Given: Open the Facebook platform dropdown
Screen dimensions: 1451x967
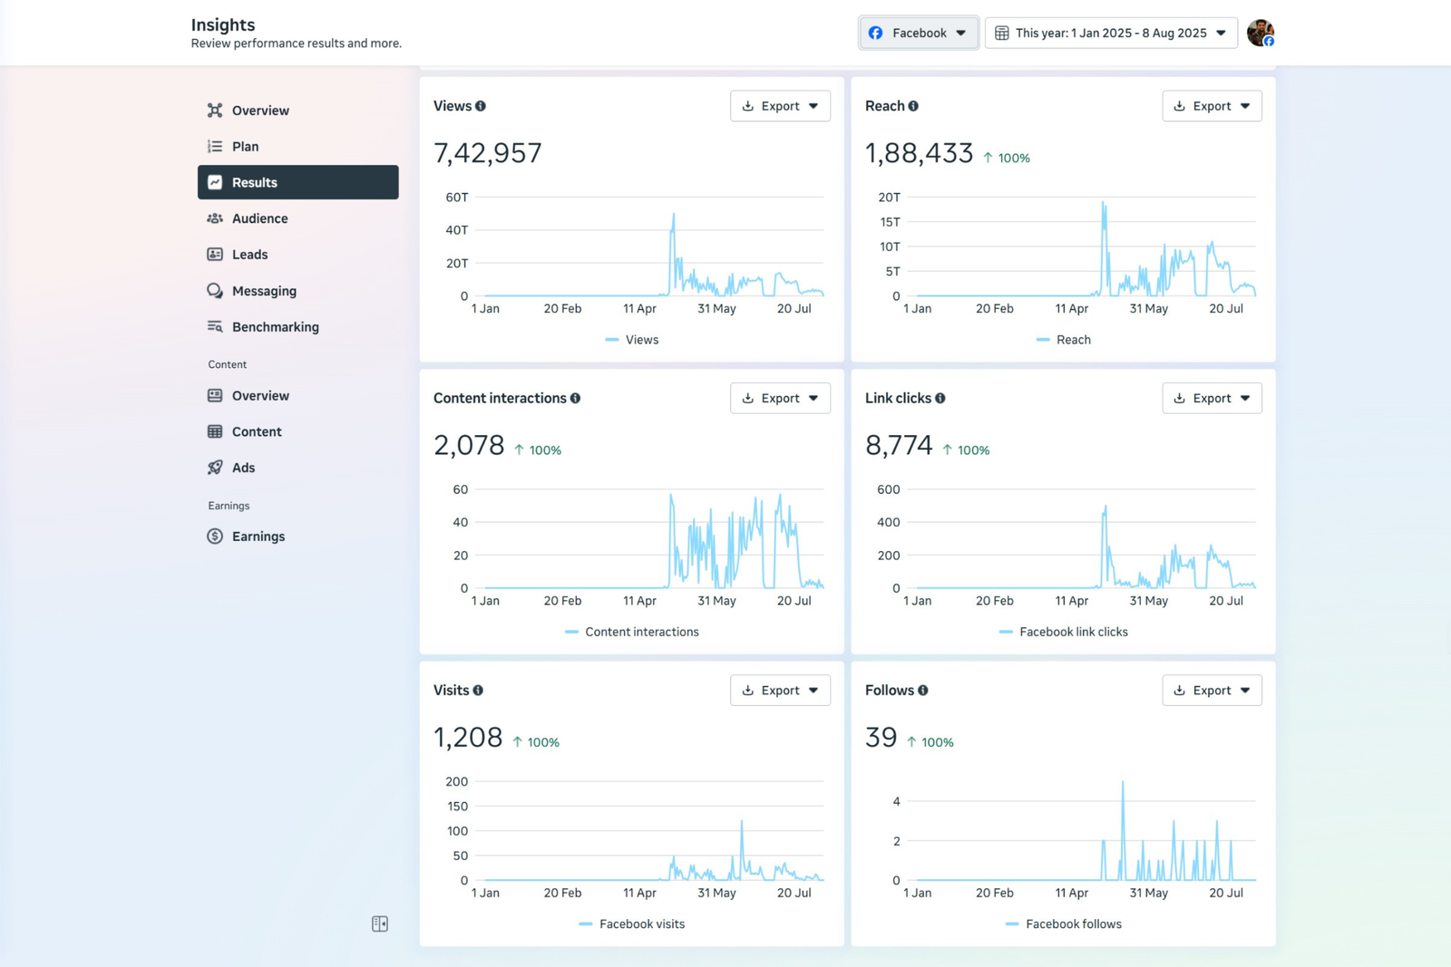Looking at the screenshot, I should click(918, 33).
